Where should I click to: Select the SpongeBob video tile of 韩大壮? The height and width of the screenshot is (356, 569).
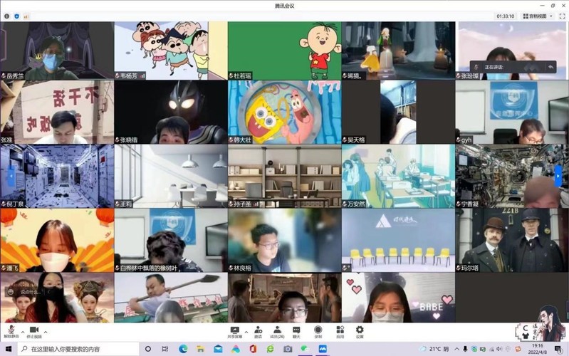tap(284, 111)
